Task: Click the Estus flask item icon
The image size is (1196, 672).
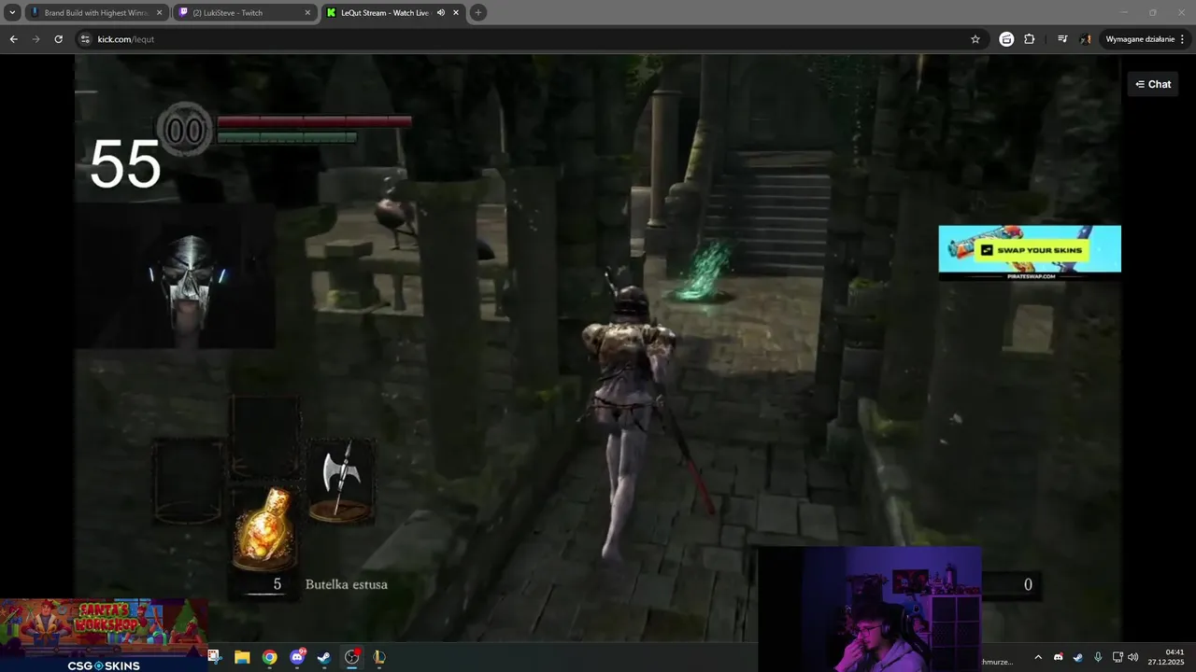Action: click(265, 528)
